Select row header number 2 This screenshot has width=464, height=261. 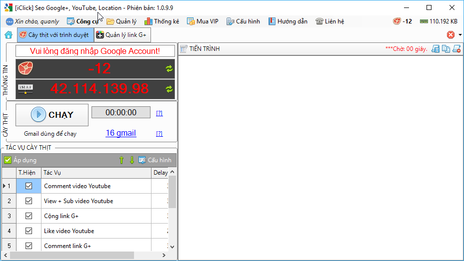pyautogui.click(x=9, y=201)
